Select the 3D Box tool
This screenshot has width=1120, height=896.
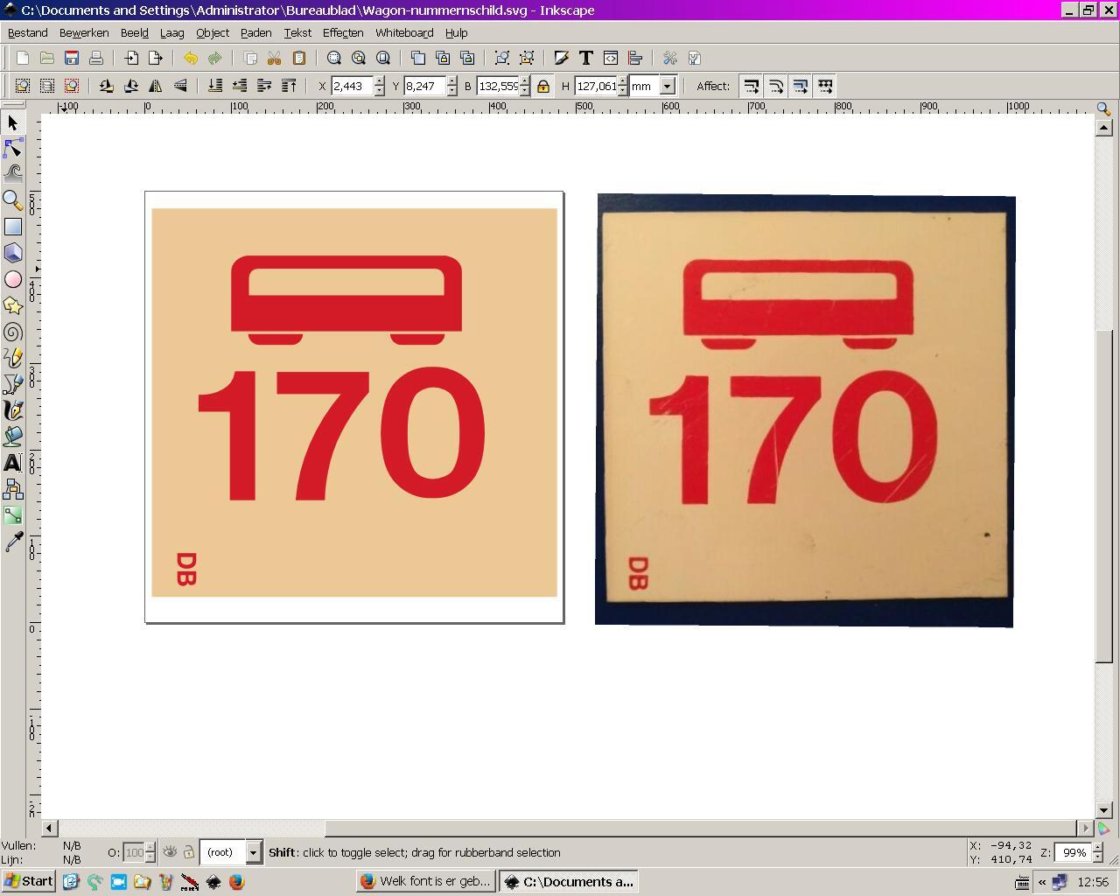pyautogui.click(x=13, y=253)
